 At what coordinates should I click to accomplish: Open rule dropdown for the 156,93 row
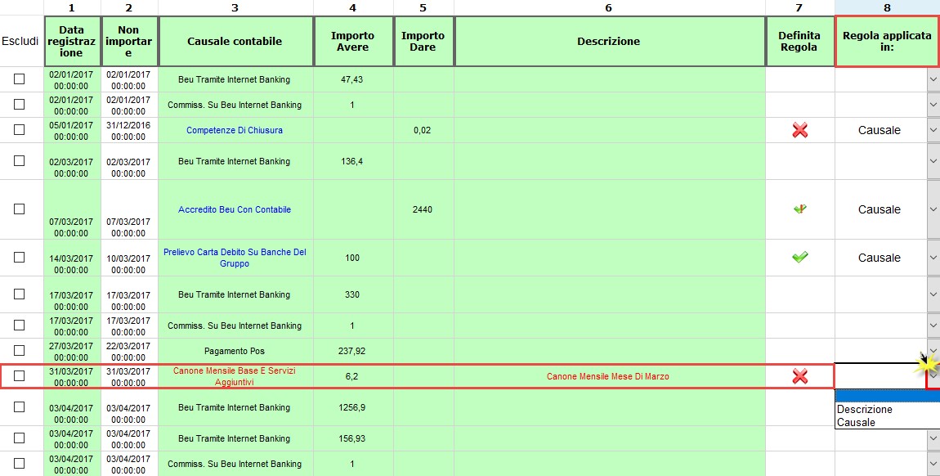click(x=933, y=438)
